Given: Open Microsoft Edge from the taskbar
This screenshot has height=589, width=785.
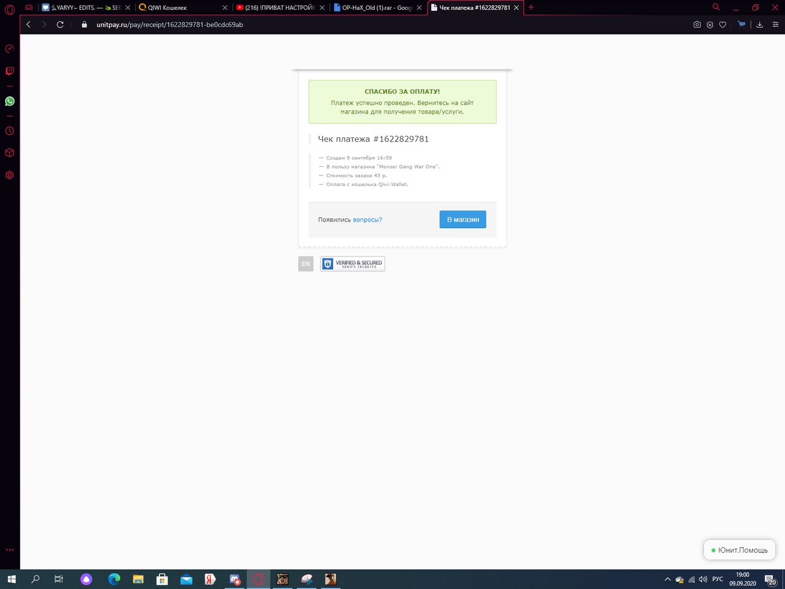Looking at the screenshot, I should [114, 579].
